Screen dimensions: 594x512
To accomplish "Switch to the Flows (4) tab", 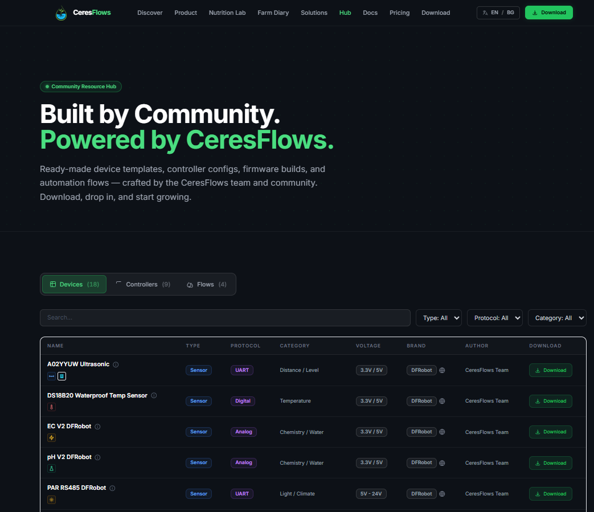I will 207,284.
